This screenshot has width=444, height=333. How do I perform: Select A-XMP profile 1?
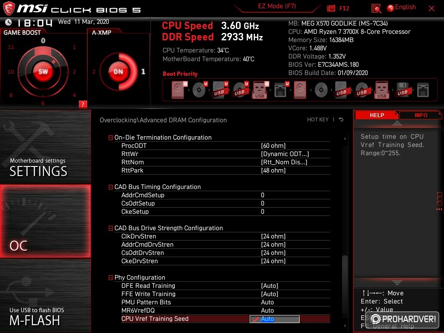(143, 72)
